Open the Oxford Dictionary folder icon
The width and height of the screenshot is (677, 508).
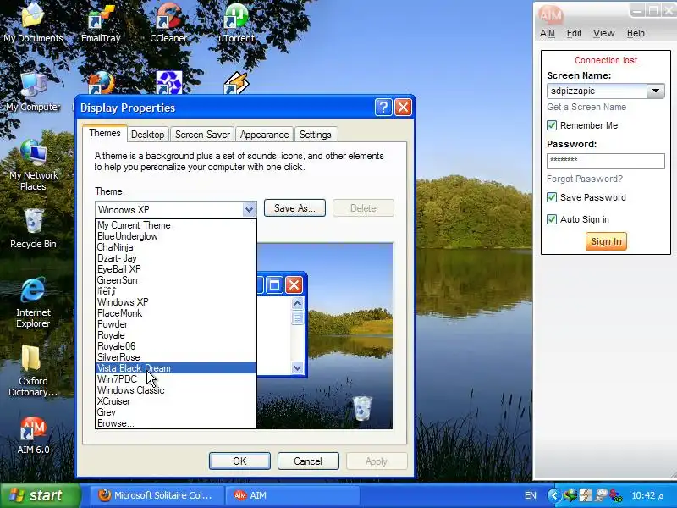[x=33, y=372]
